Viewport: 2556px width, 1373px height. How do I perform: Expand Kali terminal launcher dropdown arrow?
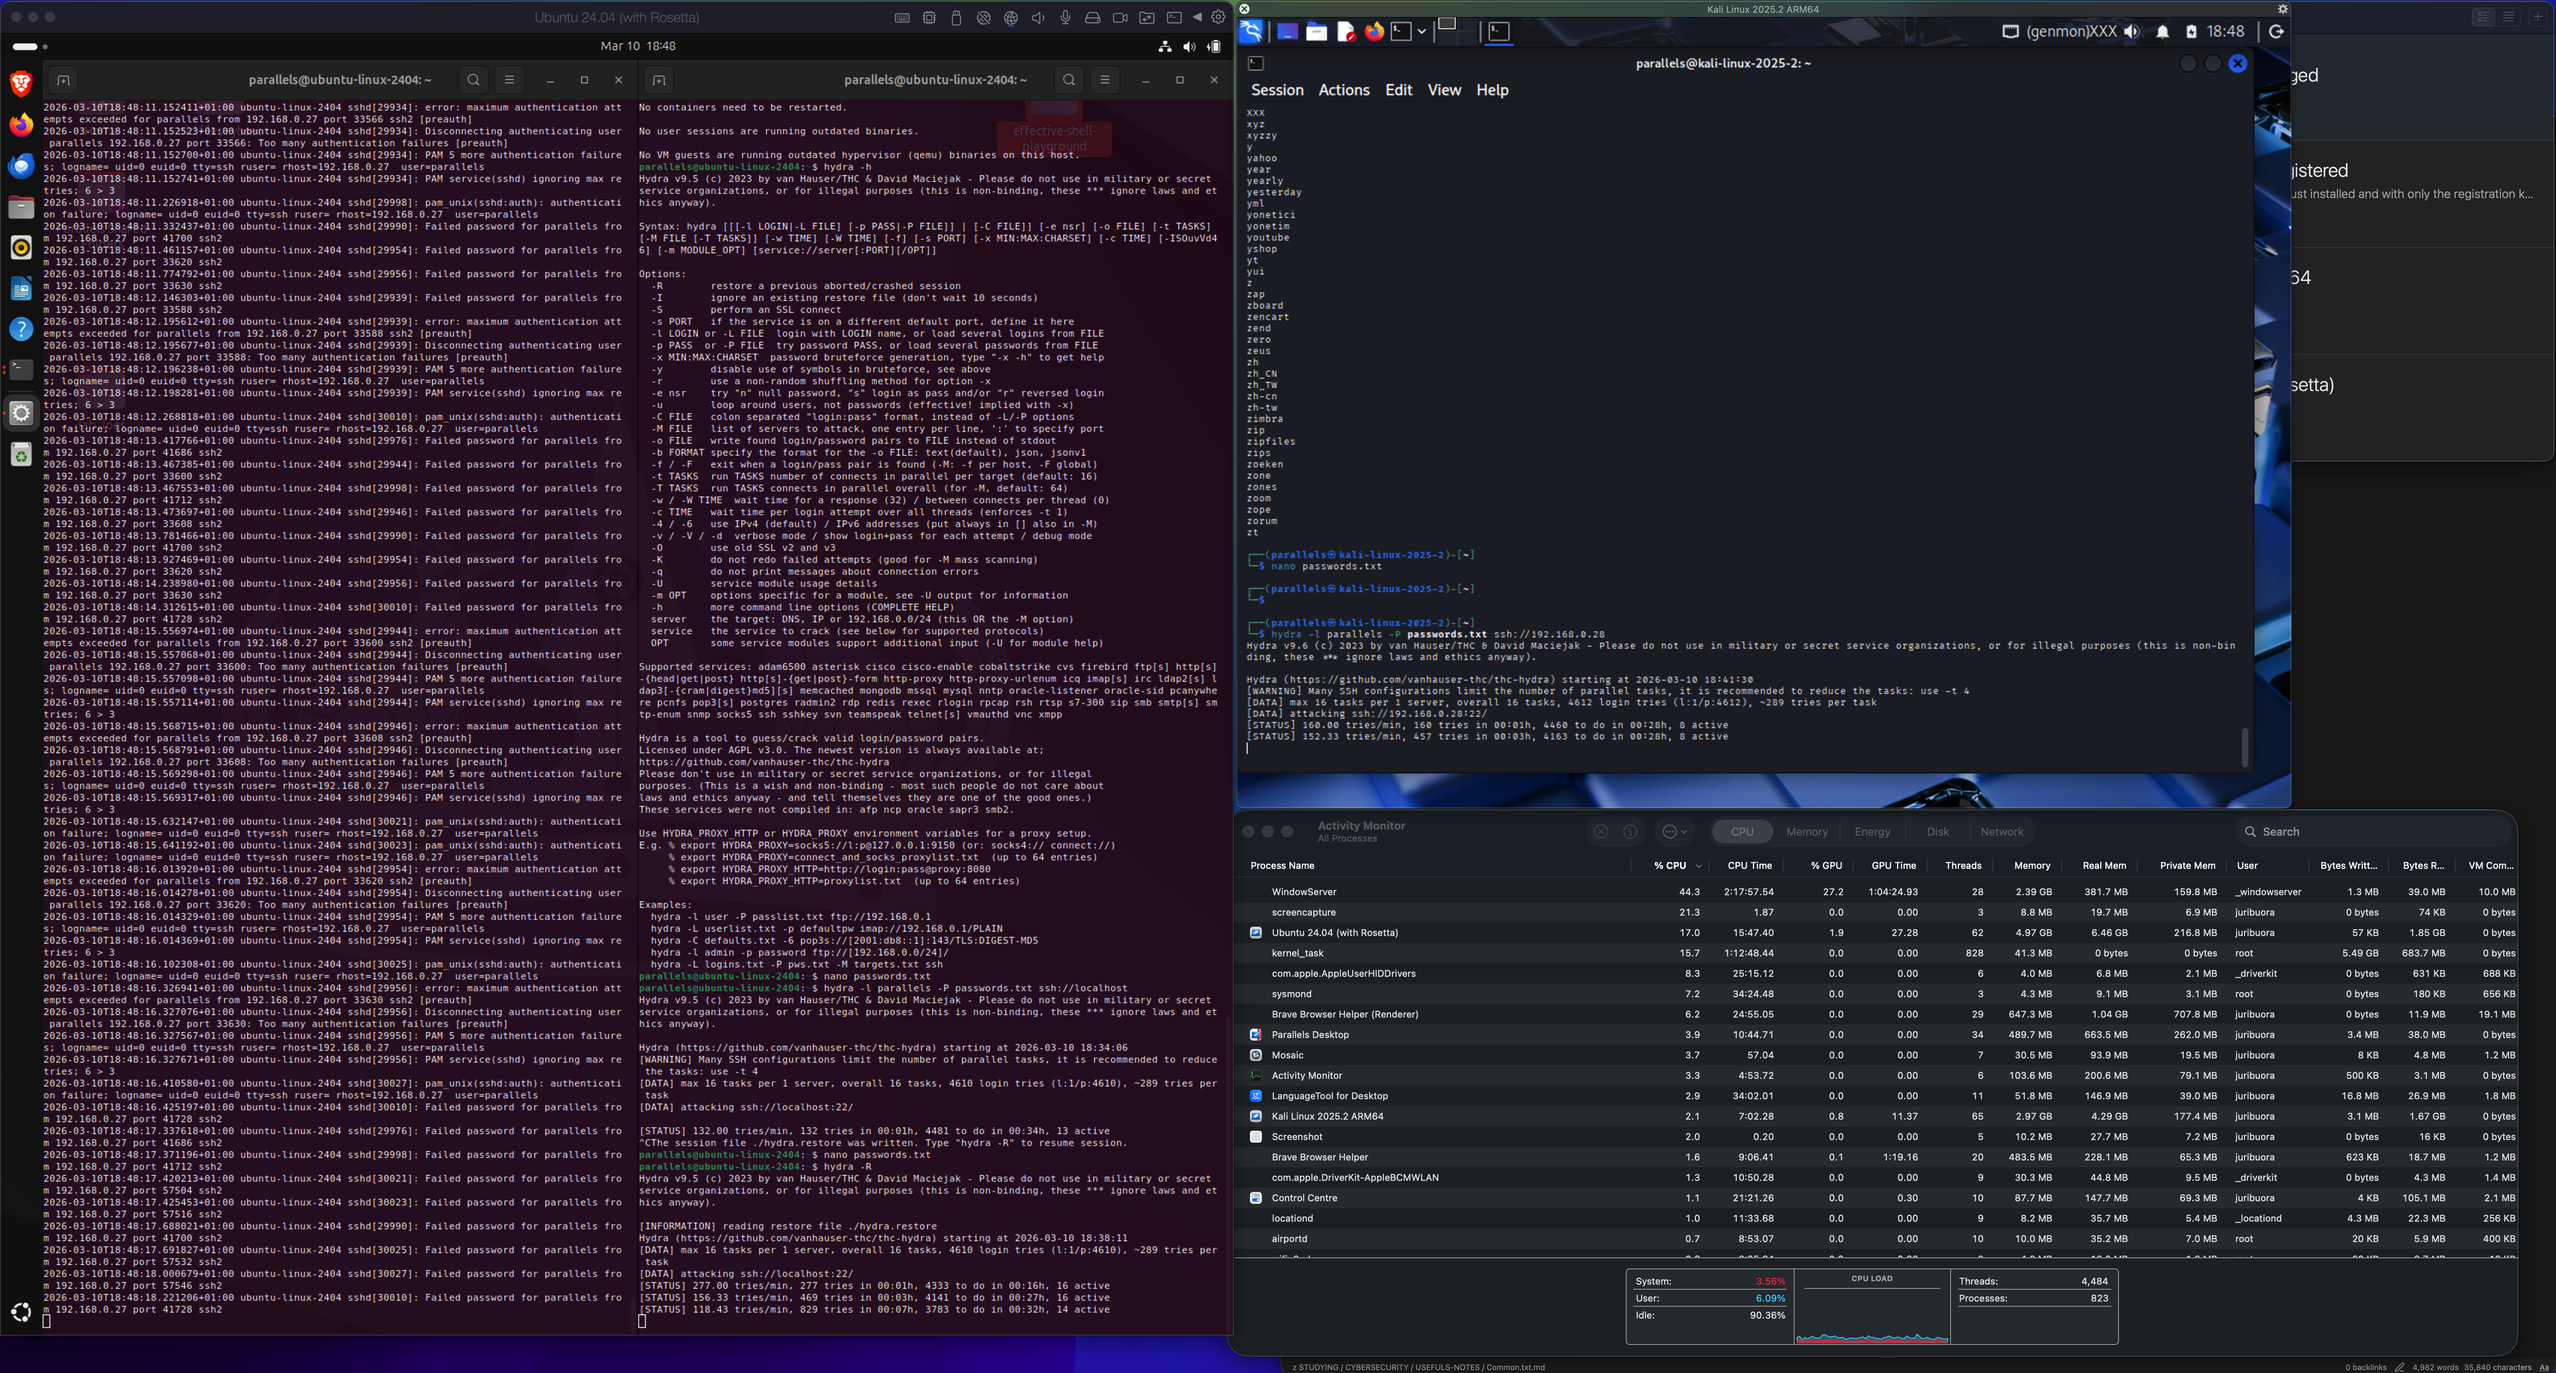[x=1422, y=32]
